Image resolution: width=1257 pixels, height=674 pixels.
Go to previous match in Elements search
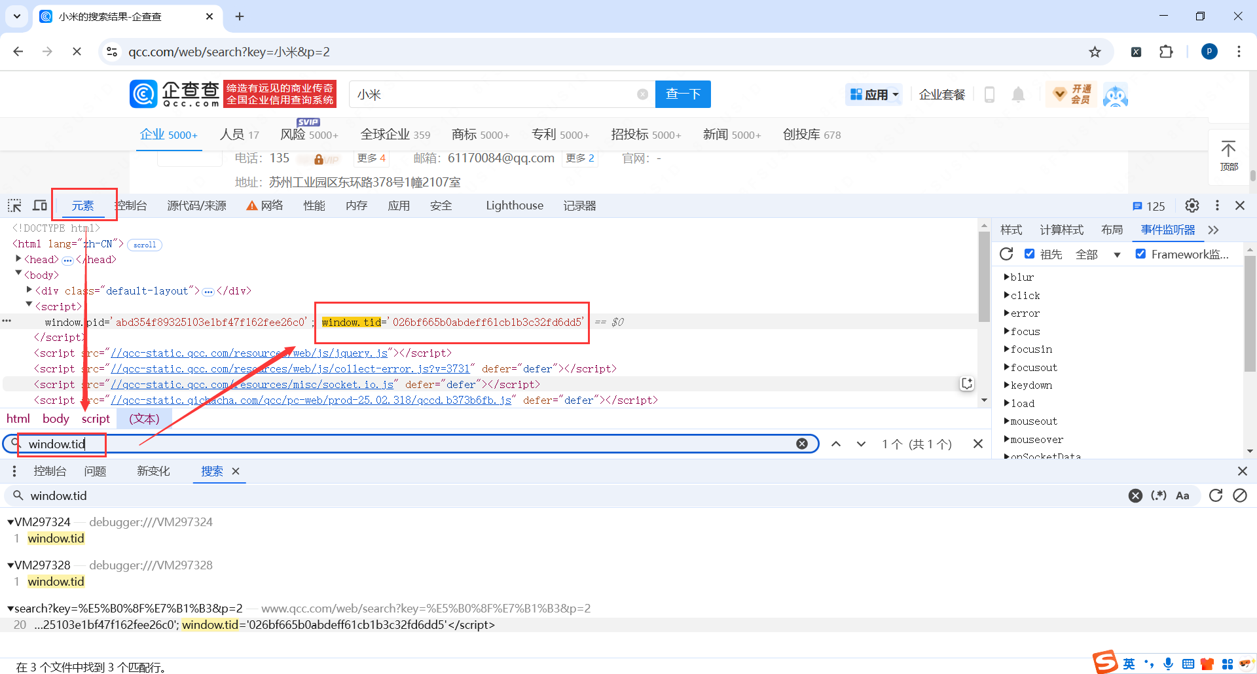836,444
